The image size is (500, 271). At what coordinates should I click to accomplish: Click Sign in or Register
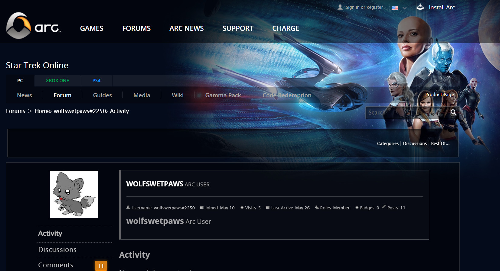pos(364,7)
